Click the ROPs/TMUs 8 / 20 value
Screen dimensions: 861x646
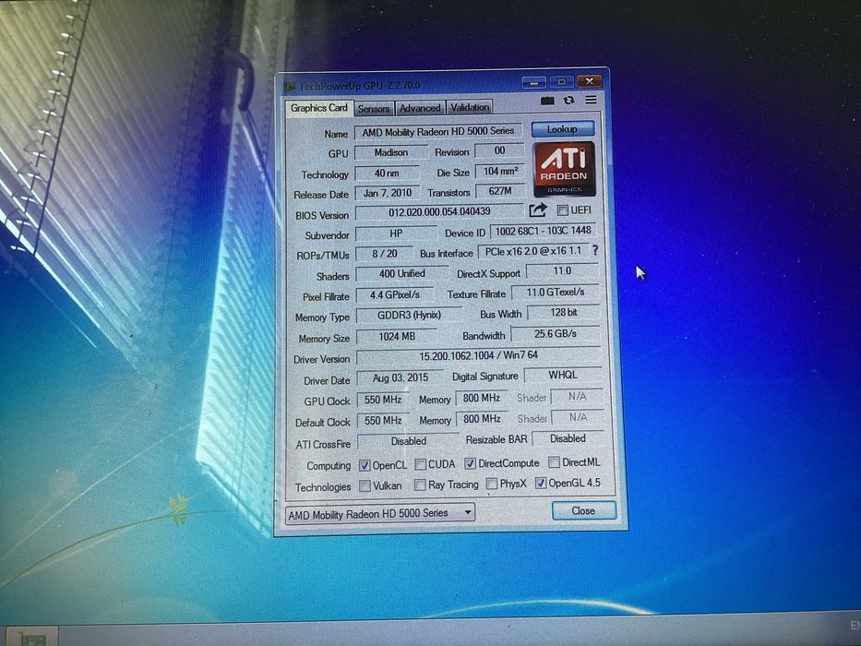385,254
